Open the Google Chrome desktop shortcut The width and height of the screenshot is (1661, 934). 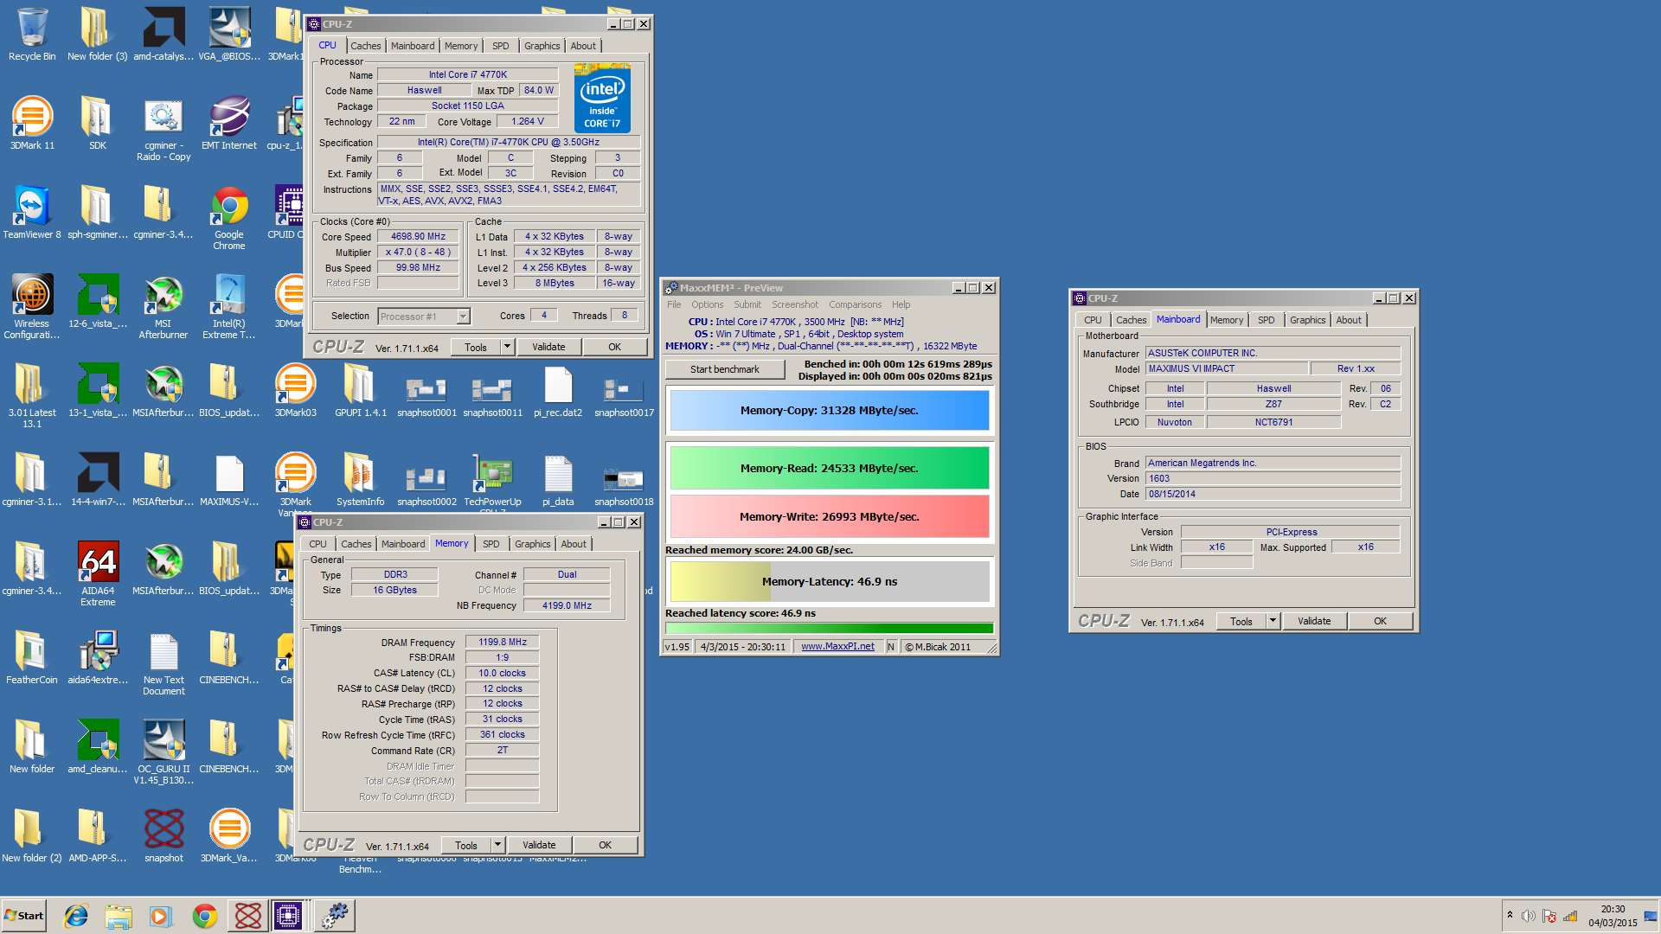tap(229, 218)
